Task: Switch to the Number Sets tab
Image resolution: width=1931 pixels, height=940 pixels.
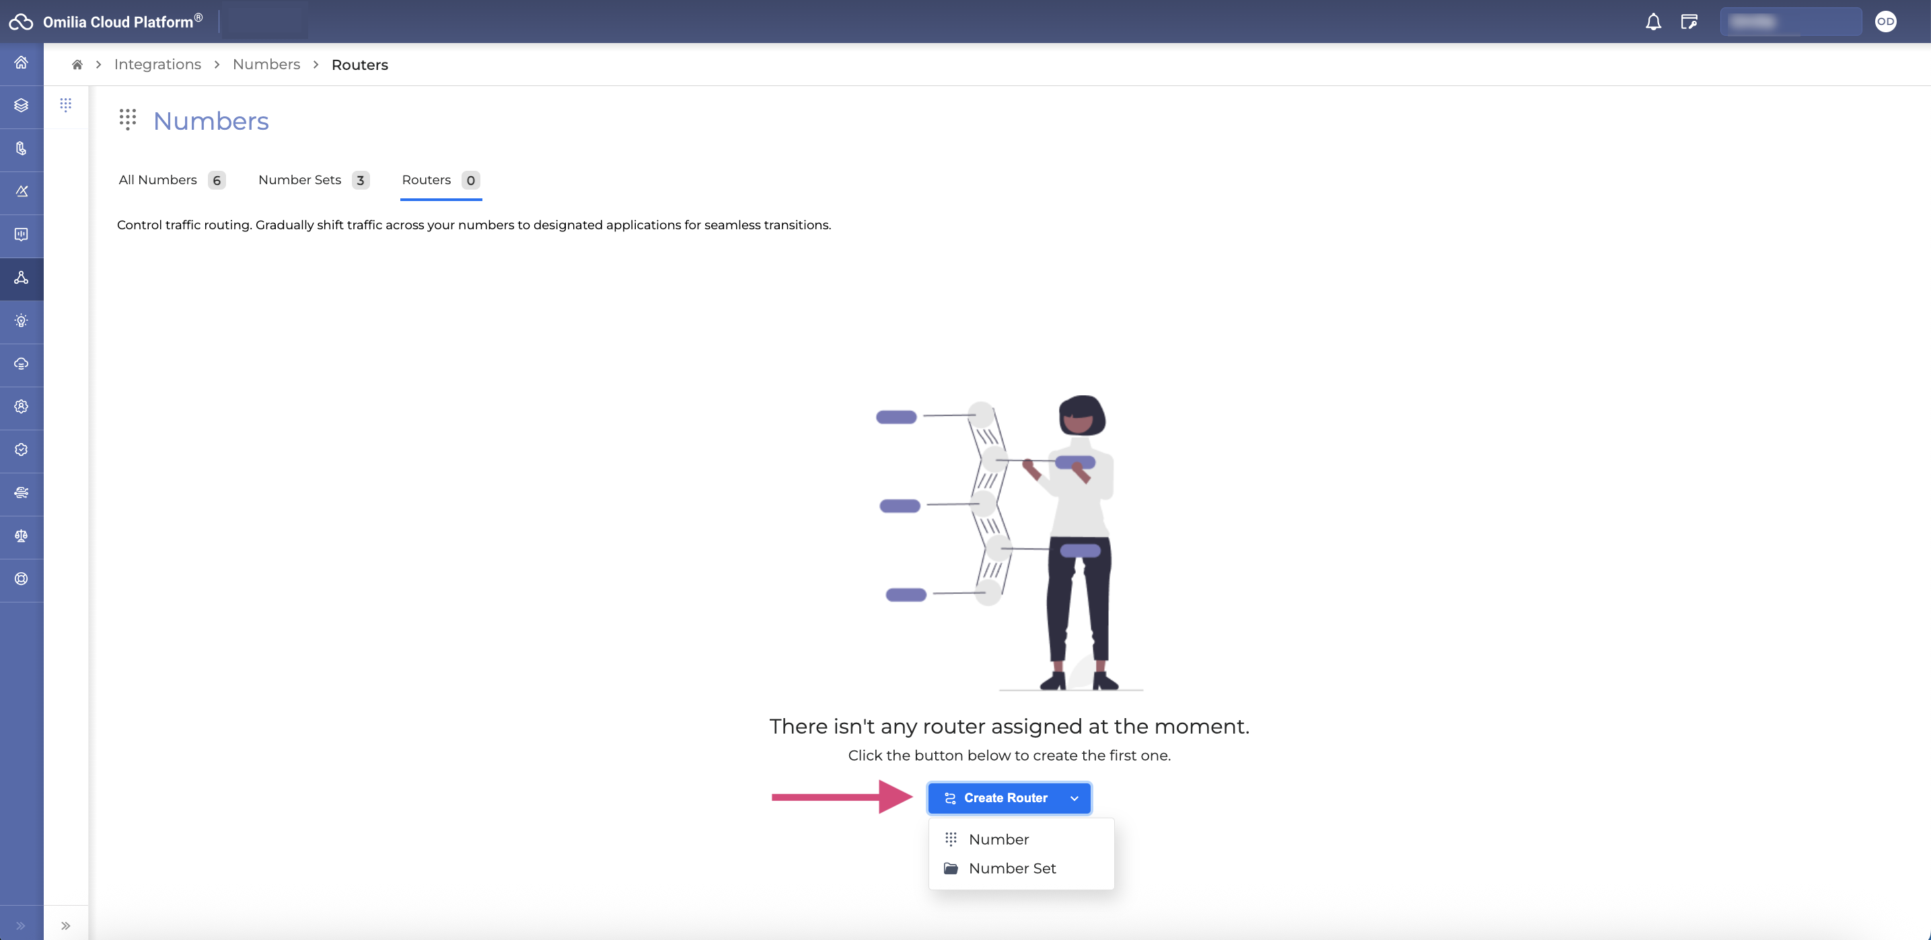Action: click(x=300, y=180)
